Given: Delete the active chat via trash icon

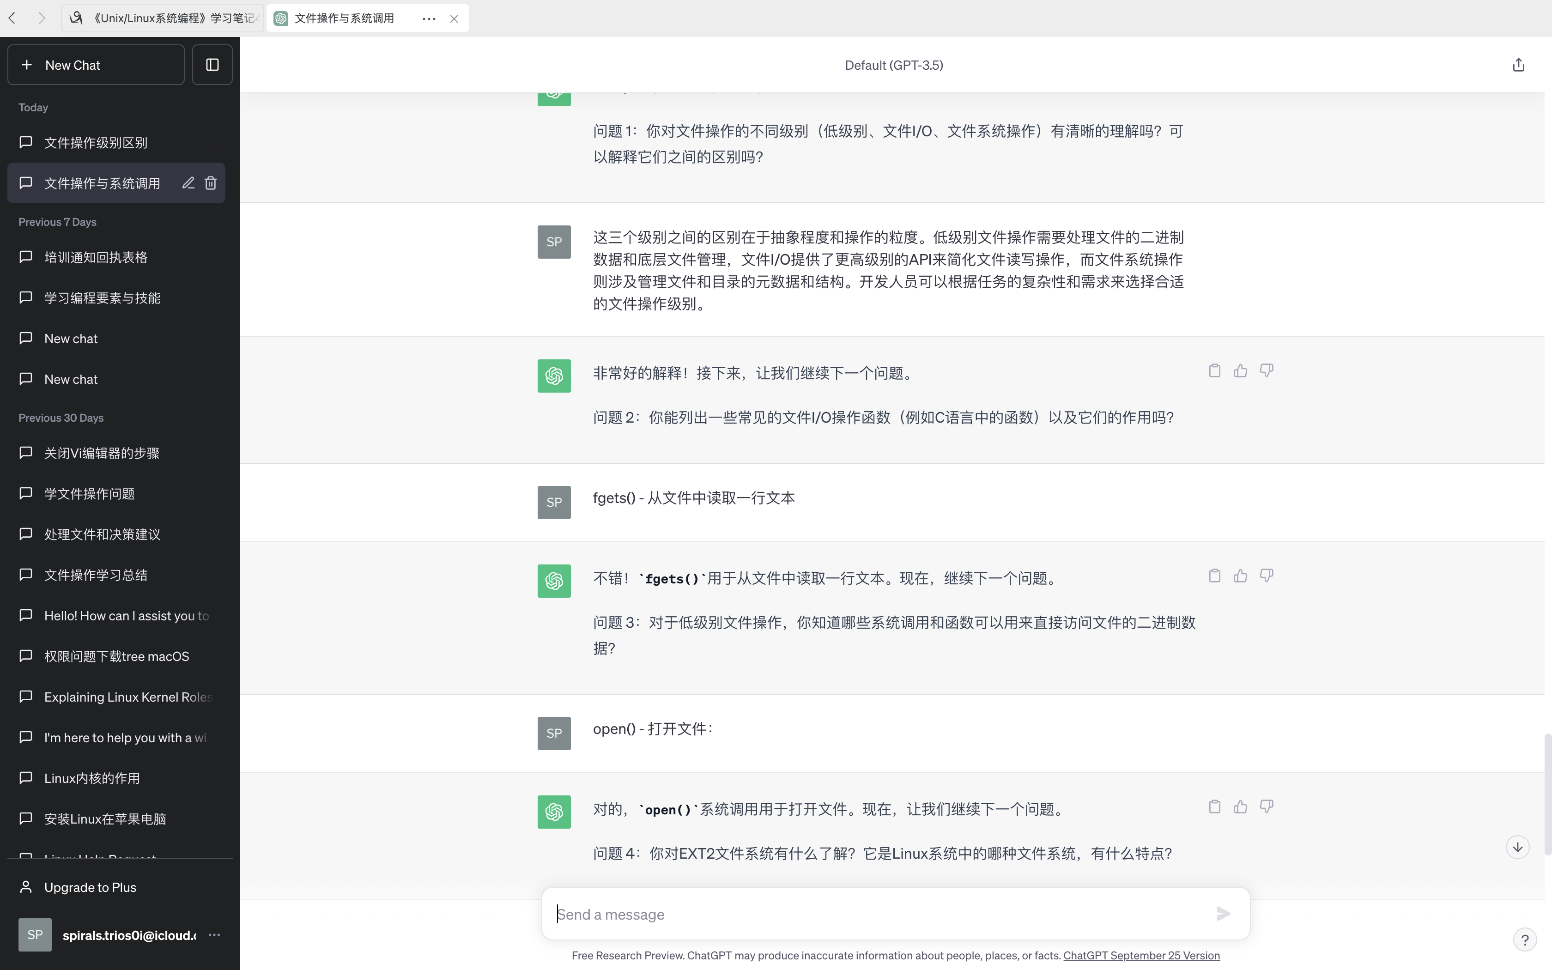Looking at the screenshot, I should (210, 183).
